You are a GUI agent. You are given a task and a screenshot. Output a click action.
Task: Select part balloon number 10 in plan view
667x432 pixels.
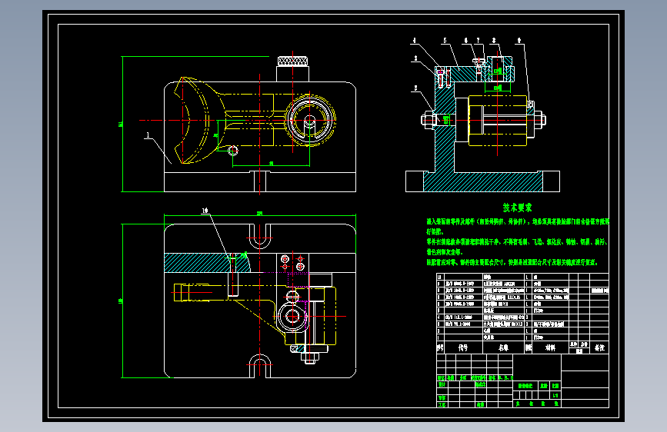pyautogui.click(x=205, y=211)
